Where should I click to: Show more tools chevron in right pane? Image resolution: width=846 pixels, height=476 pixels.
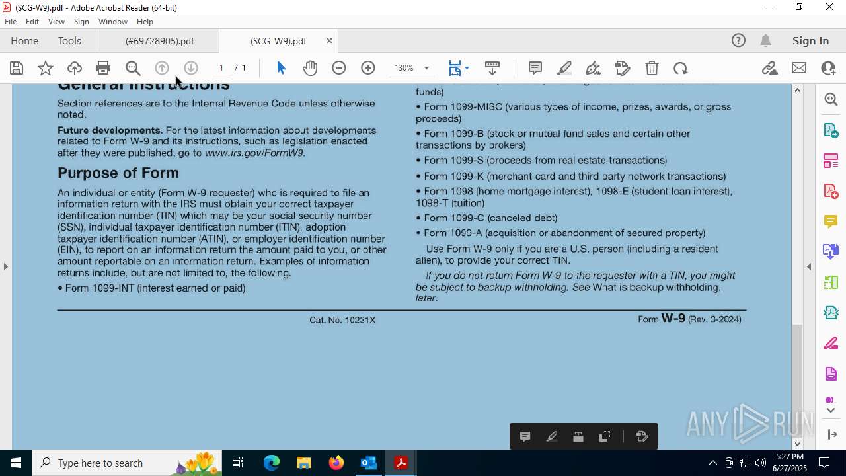pos(831,411)
